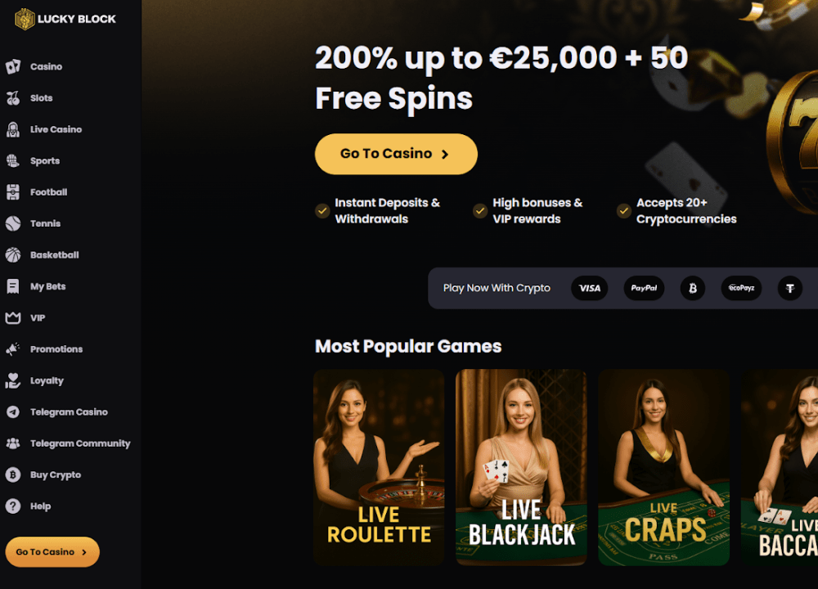
Task: Go to Sports in the sidebar
Action: pyautogui.click(x=45, y=160)
